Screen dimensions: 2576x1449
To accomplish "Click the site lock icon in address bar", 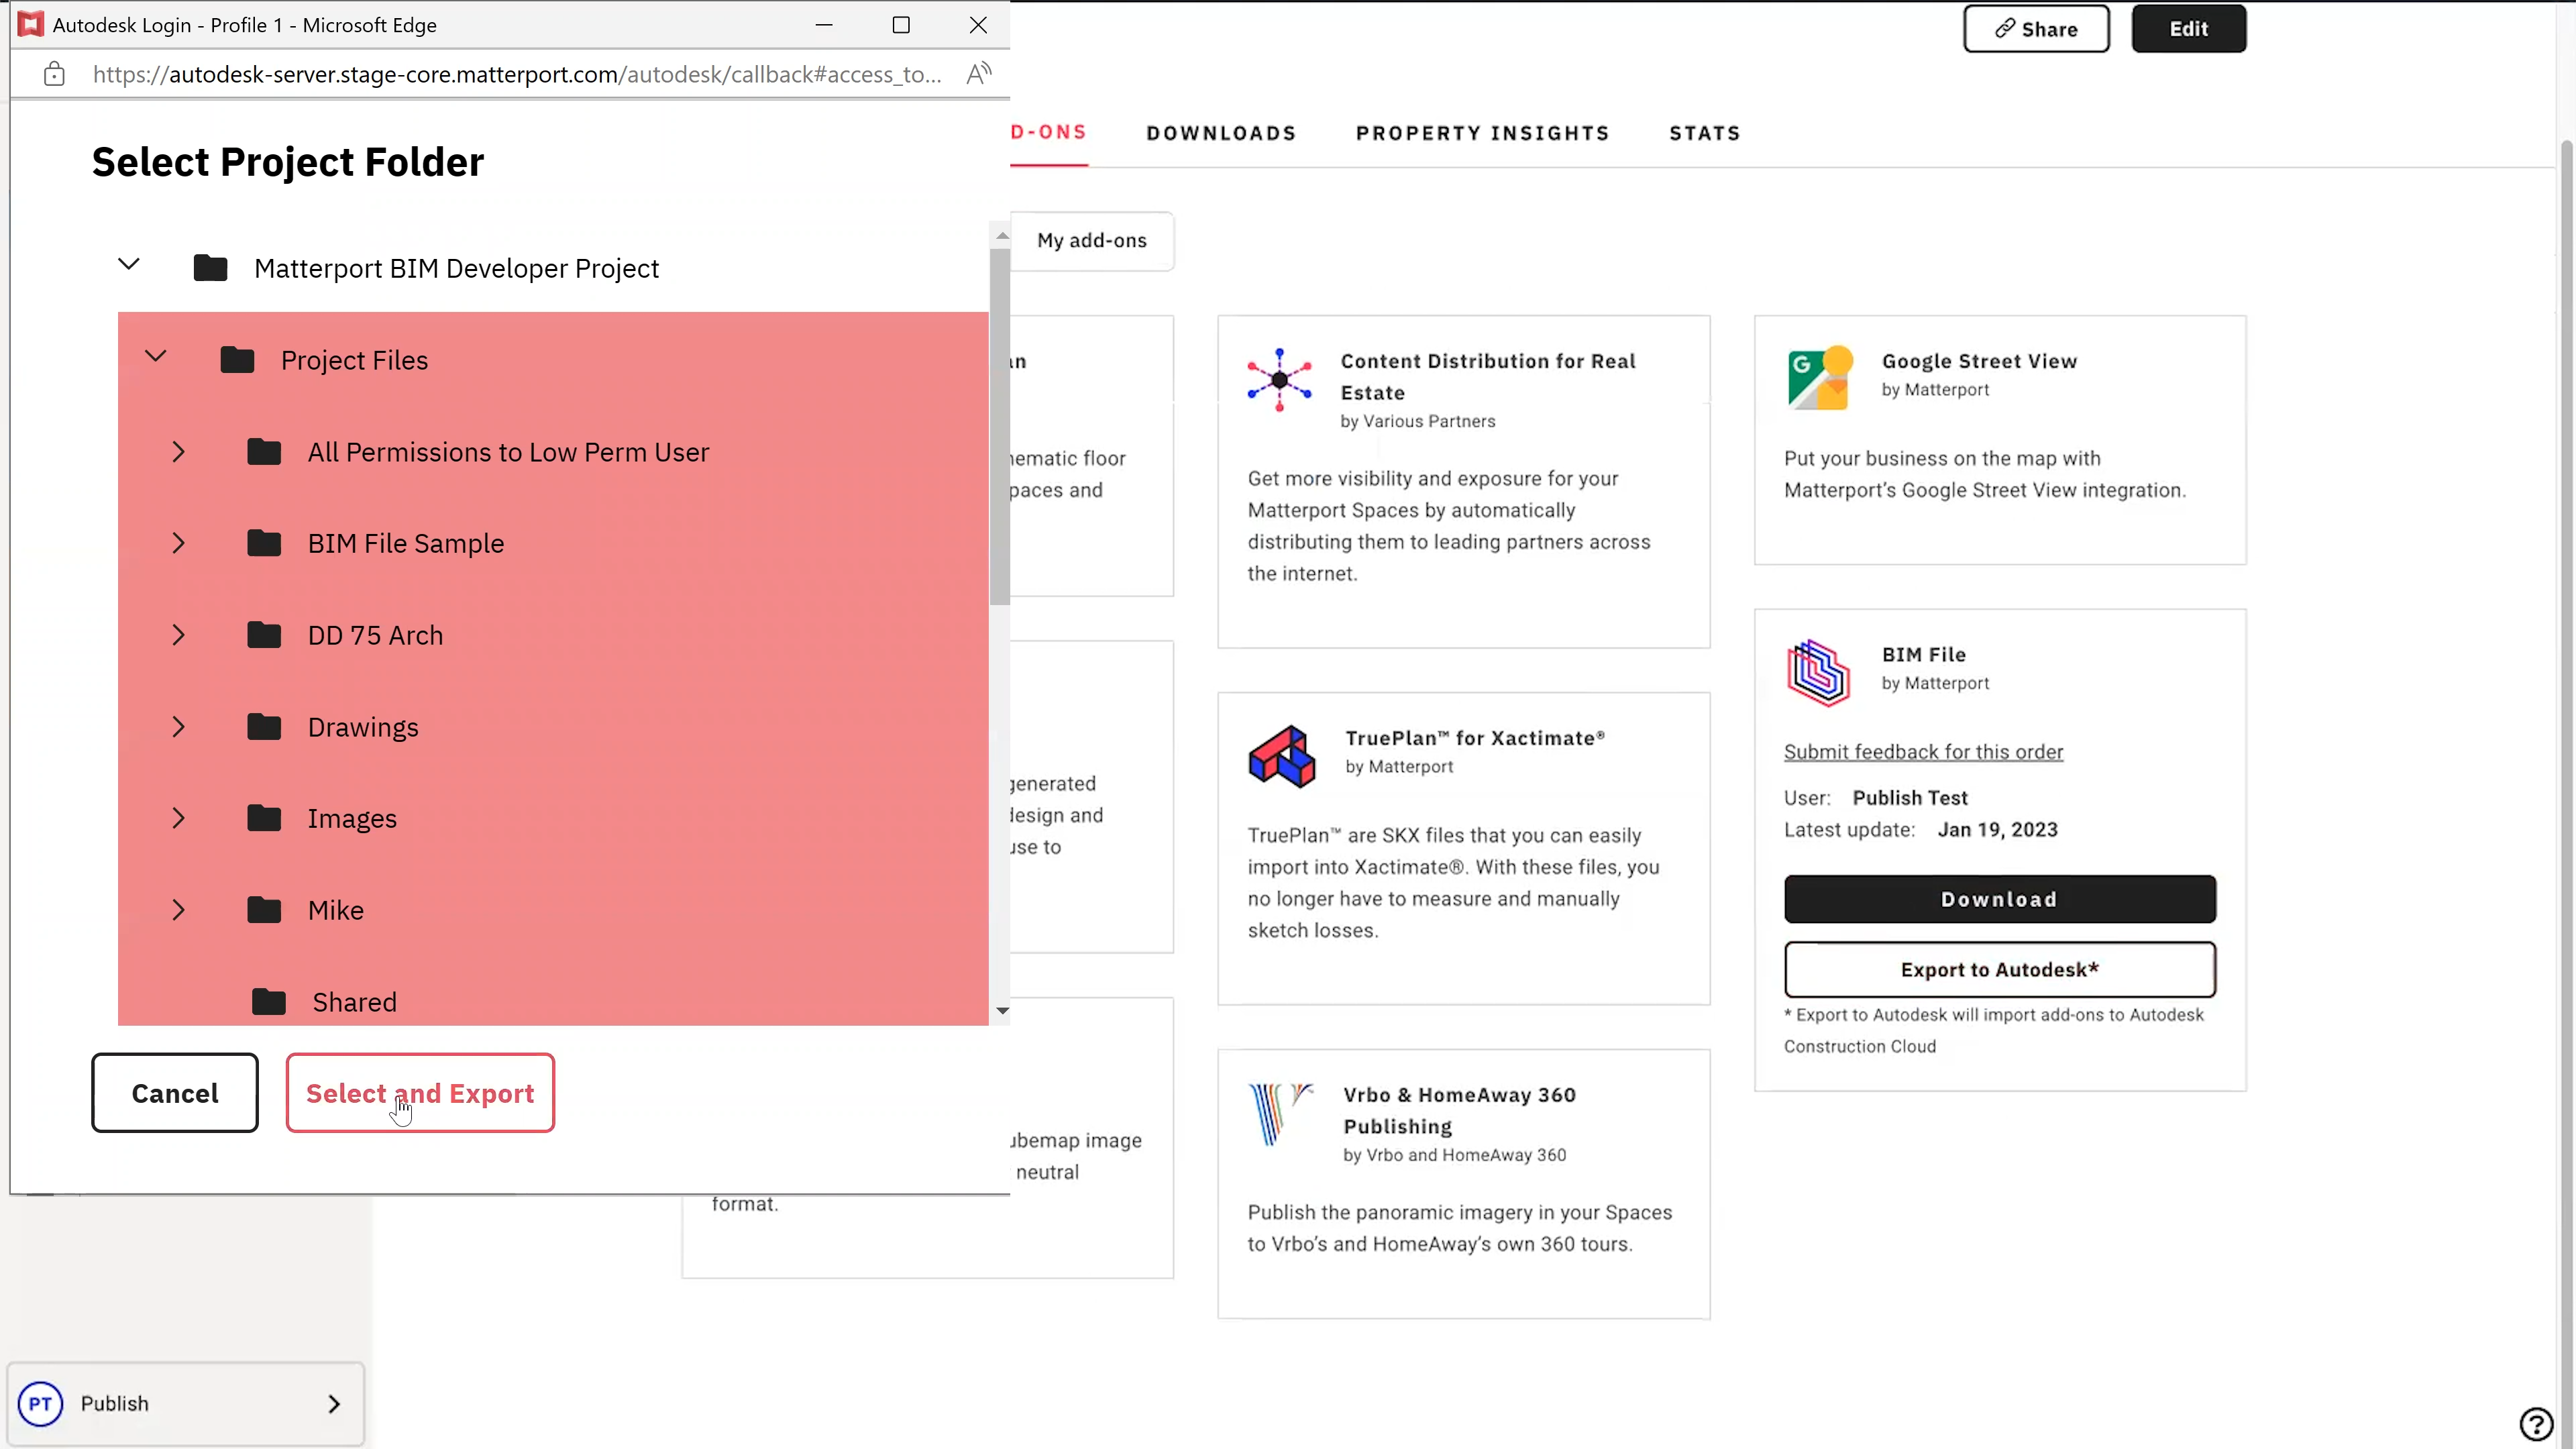I will [55, 74].
